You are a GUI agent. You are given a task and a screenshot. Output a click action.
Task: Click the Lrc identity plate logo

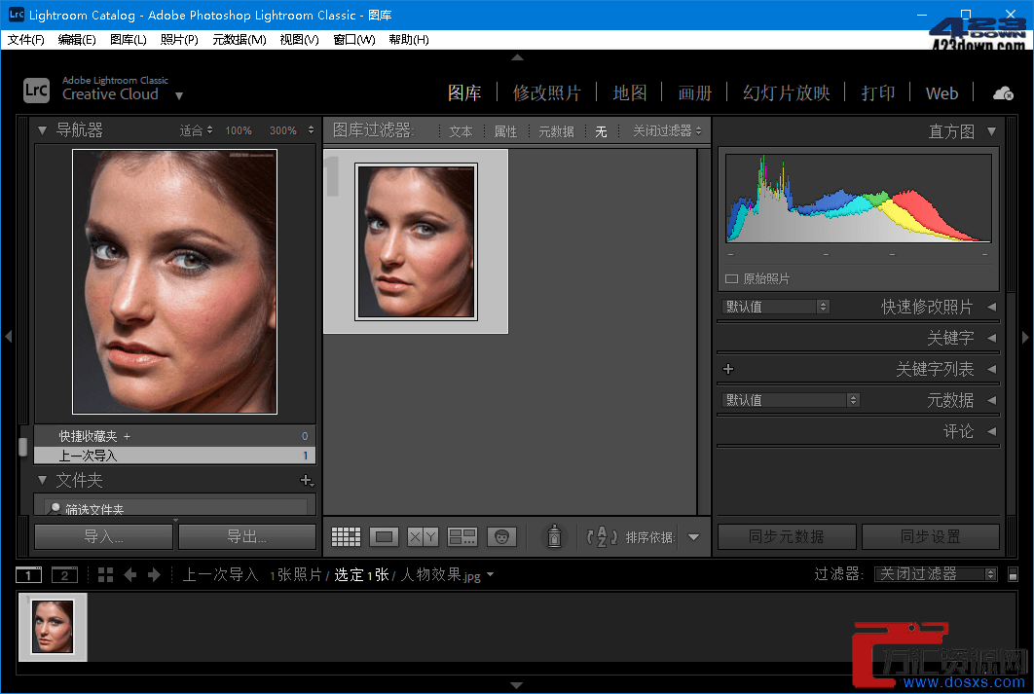tap(36, 91)
